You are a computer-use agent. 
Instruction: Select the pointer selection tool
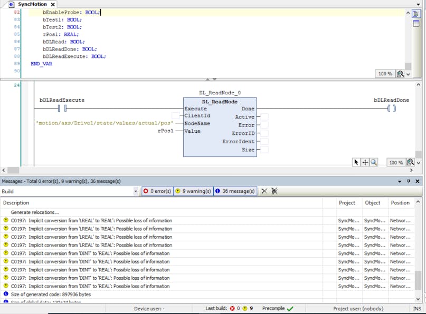pos(356,162)
